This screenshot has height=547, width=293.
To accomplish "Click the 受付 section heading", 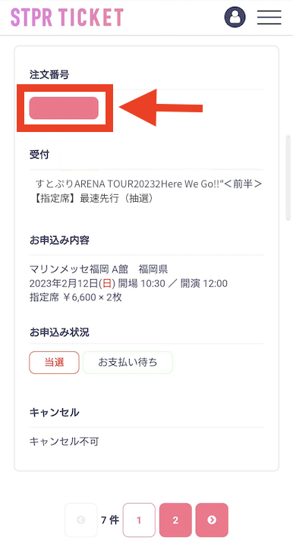I will click(x=39, y=155).
